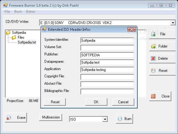The width and height of the screenshot is (178, 134).
Task: Select the E: SONY CDRWDVD writer combo box
Action: (107, 23)
